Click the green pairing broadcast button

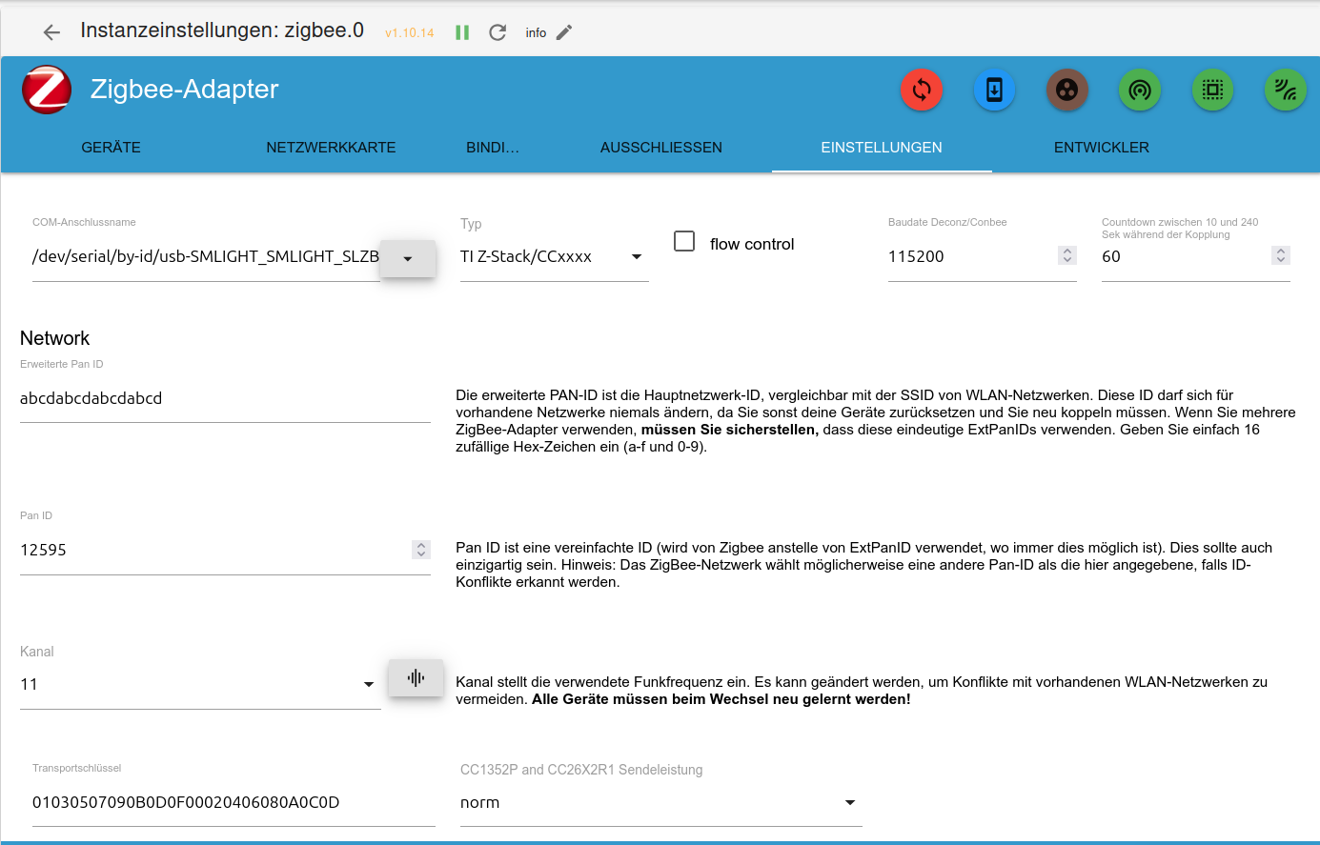(x=1140, y=90)
